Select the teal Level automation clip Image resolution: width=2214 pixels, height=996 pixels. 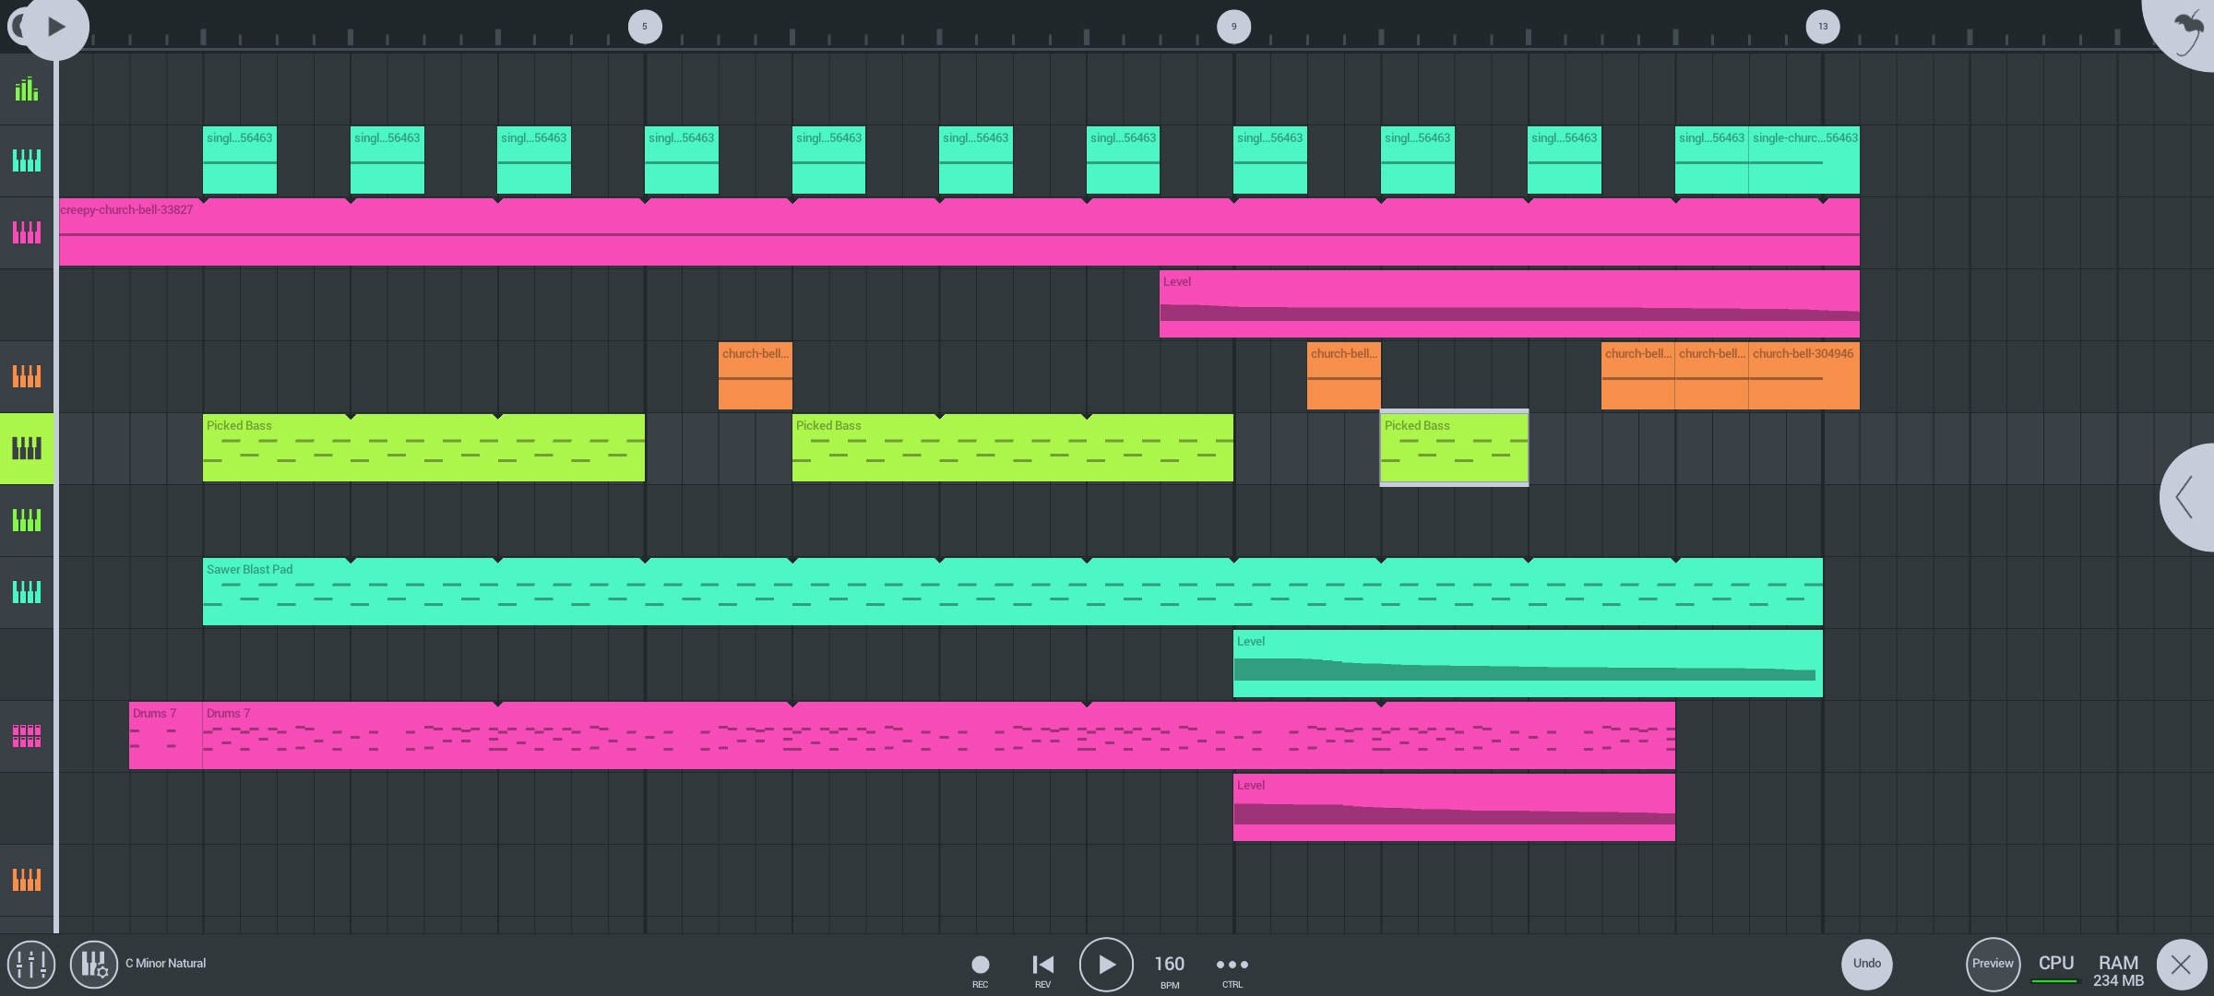pos(1528,664)
